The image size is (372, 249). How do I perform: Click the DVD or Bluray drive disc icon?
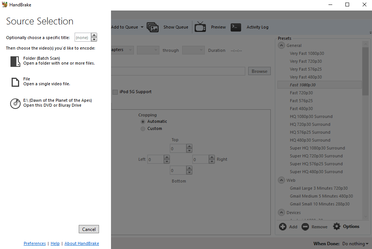[15, 104]
